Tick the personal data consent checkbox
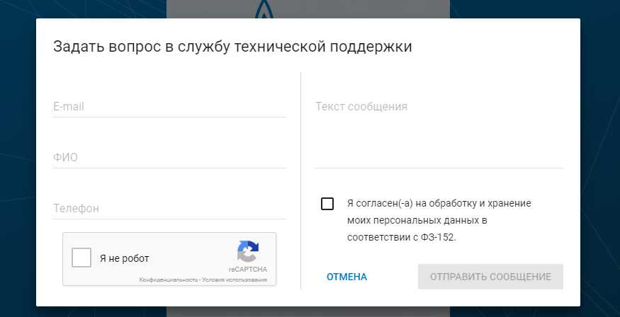The image size is (620, 317). click(327, 204)
